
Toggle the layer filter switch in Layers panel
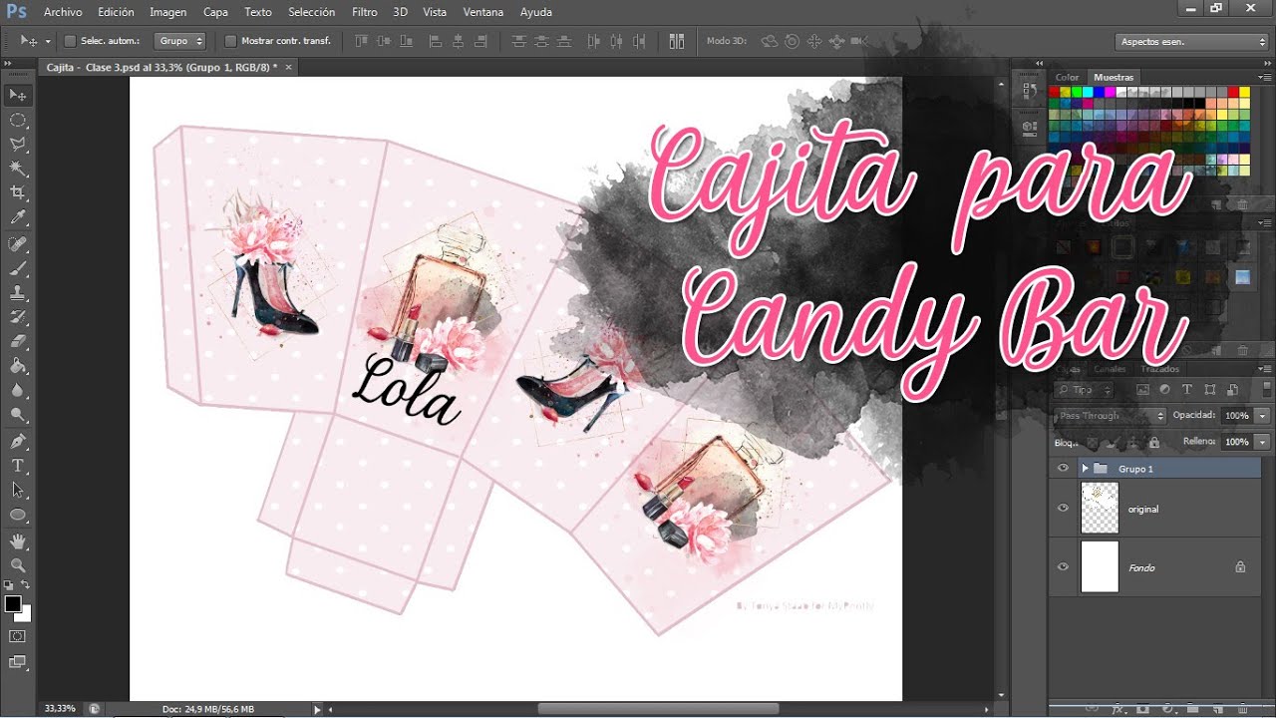1264,390
